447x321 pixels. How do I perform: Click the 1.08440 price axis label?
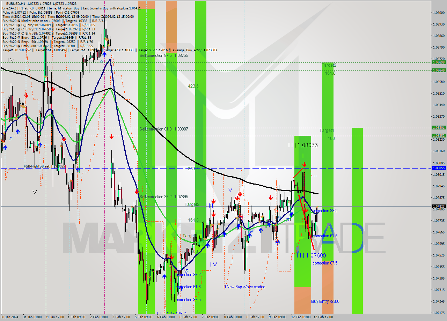pos(439,105)
